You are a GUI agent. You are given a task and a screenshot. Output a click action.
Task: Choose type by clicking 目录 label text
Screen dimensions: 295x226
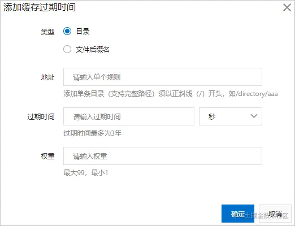(x=83, y=31)
